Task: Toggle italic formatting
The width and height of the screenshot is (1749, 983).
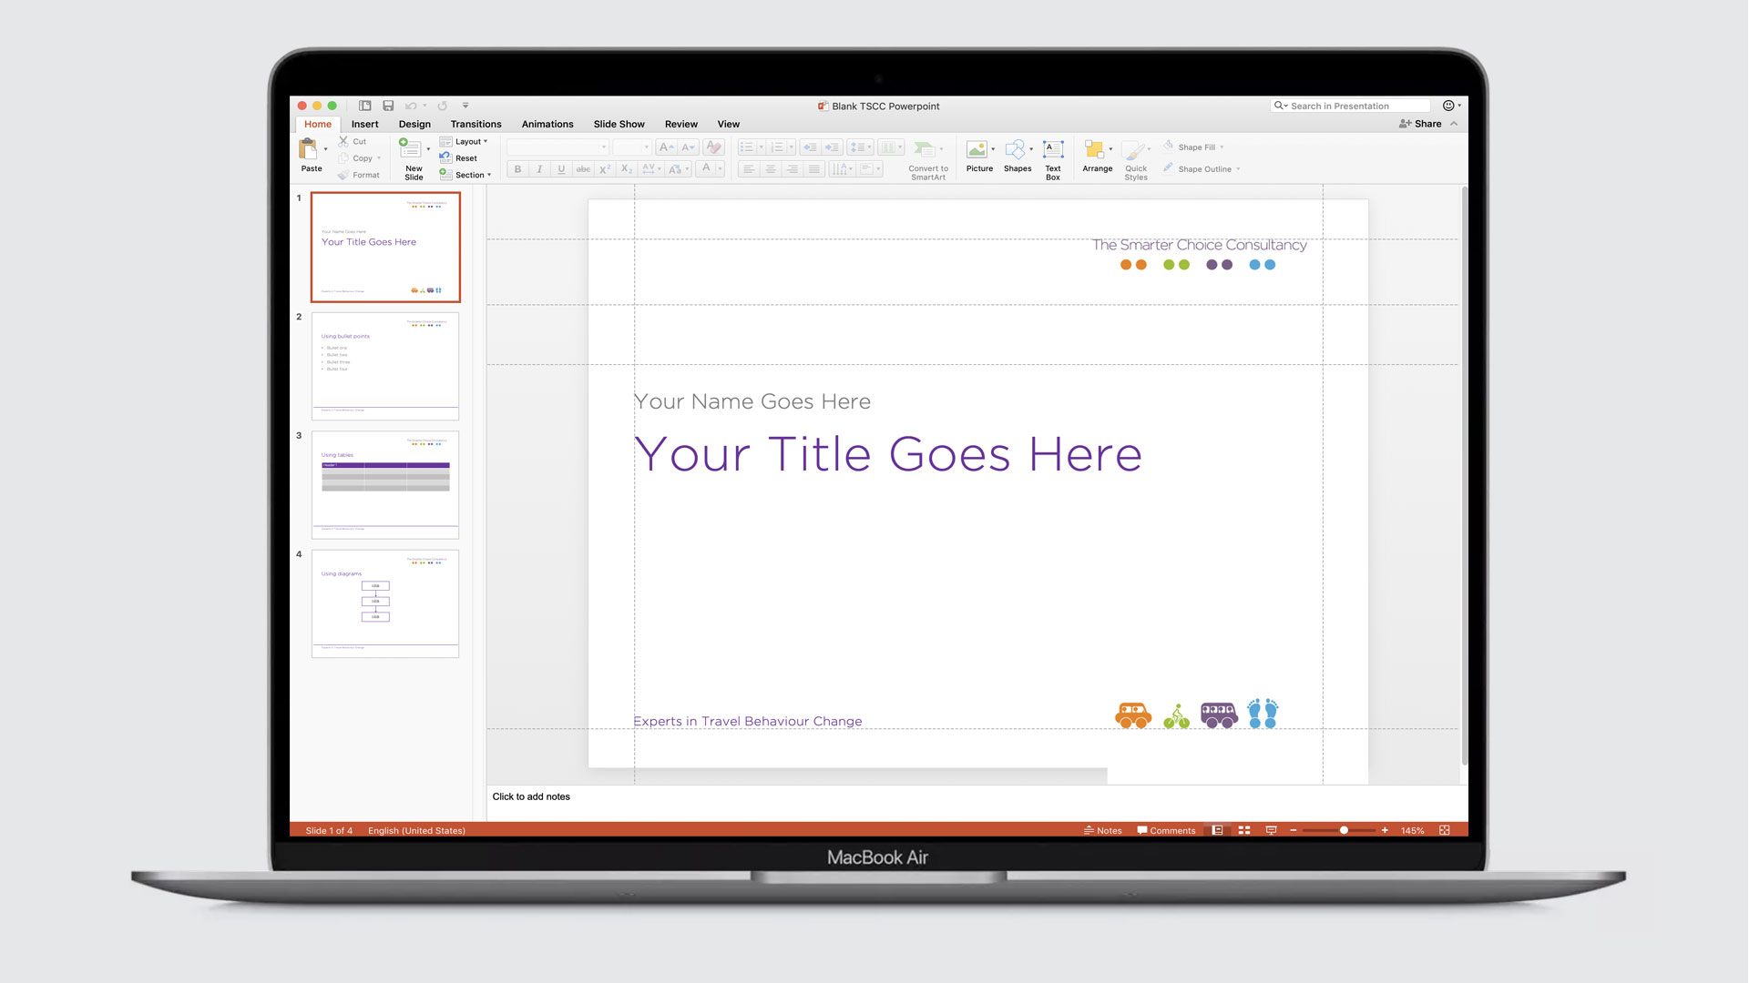Action: click(538, 168)
